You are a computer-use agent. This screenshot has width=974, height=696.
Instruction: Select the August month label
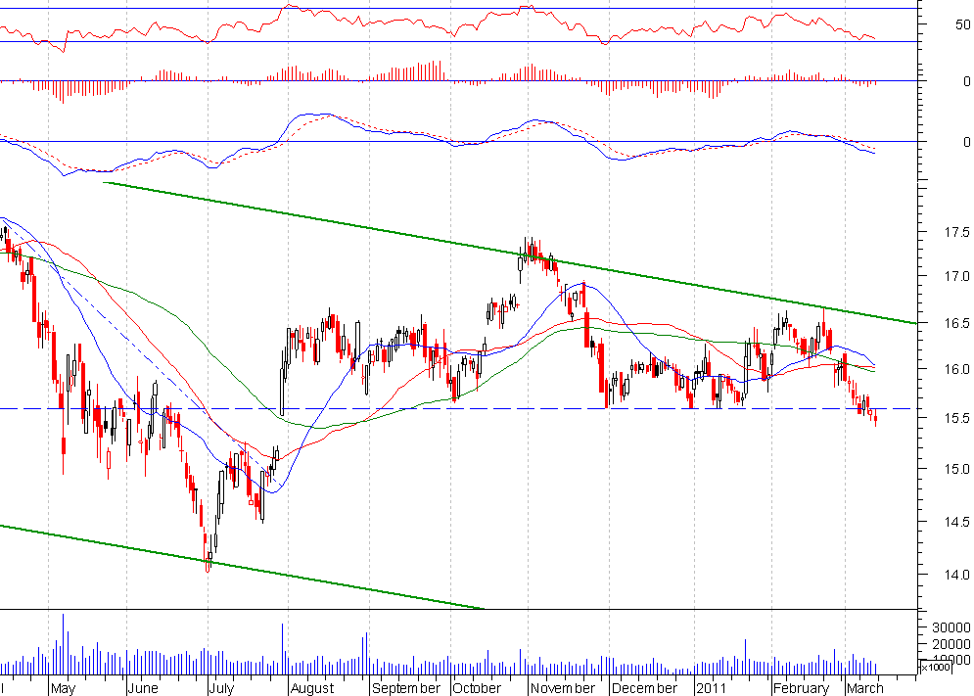tap(312, 688)
